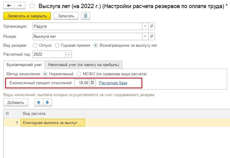Open the report list icon beside Записать

[86, 16]
